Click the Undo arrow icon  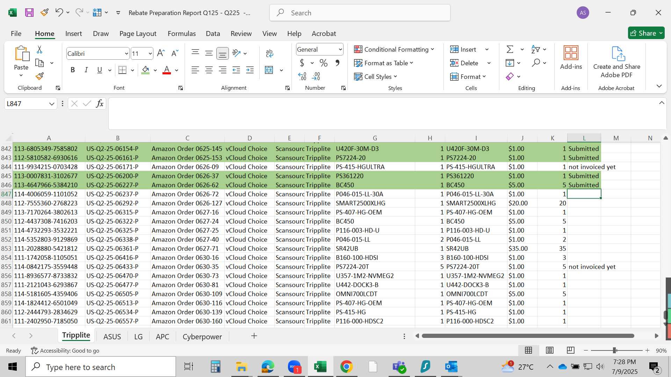pos(59,13)
